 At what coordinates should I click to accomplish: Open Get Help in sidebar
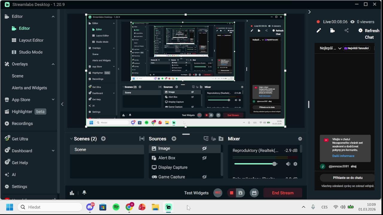pyautogui.click(x=16, y=163)
